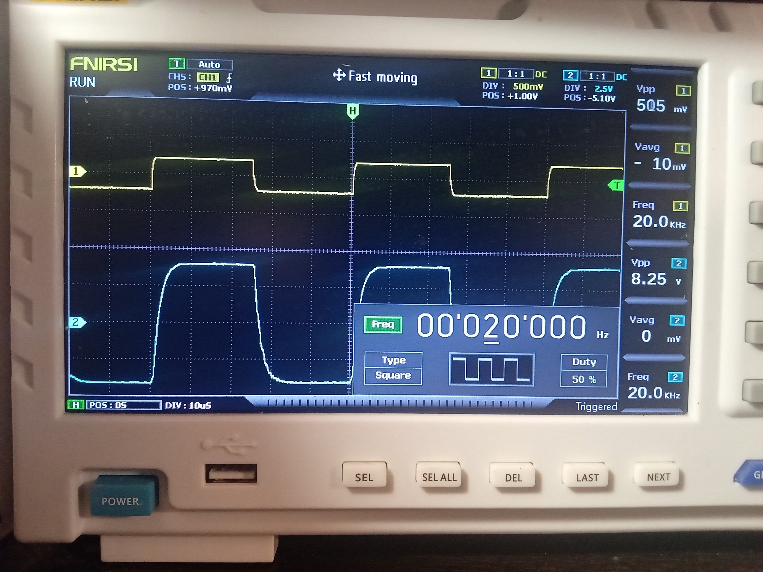Toggle the trigger source CH1 badge
The width and height of the screenshot is (763, 572).
tap(208, 77)
